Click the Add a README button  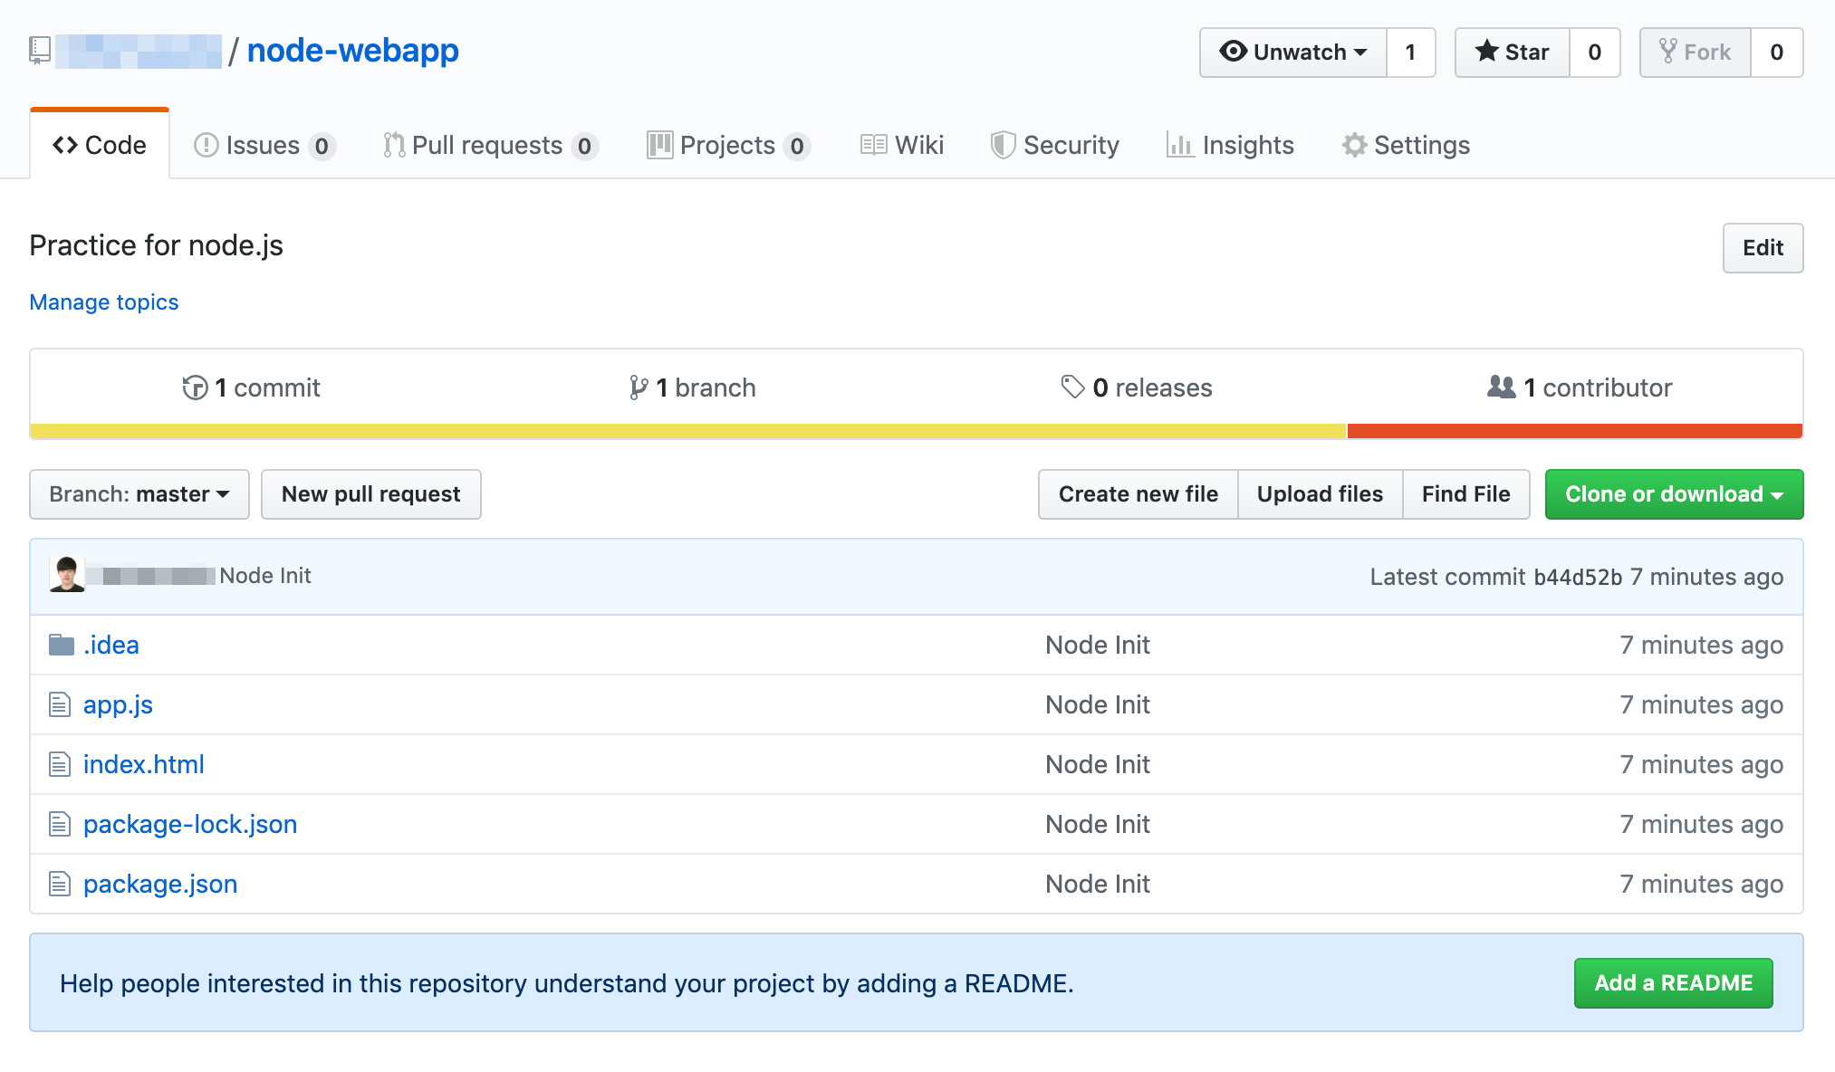(1673, 983)
